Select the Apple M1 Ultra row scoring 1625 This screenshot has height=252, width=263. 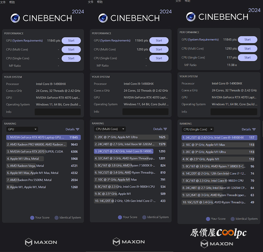131,137
